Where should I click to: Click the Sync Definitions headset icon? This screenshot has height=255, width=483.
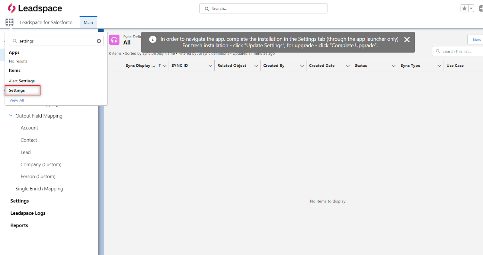click(114, 40)
